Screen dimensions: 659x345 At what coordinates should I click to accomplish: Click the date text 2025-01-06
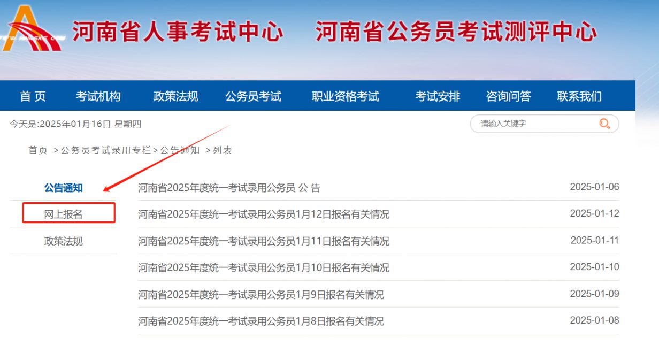point(594,187)
